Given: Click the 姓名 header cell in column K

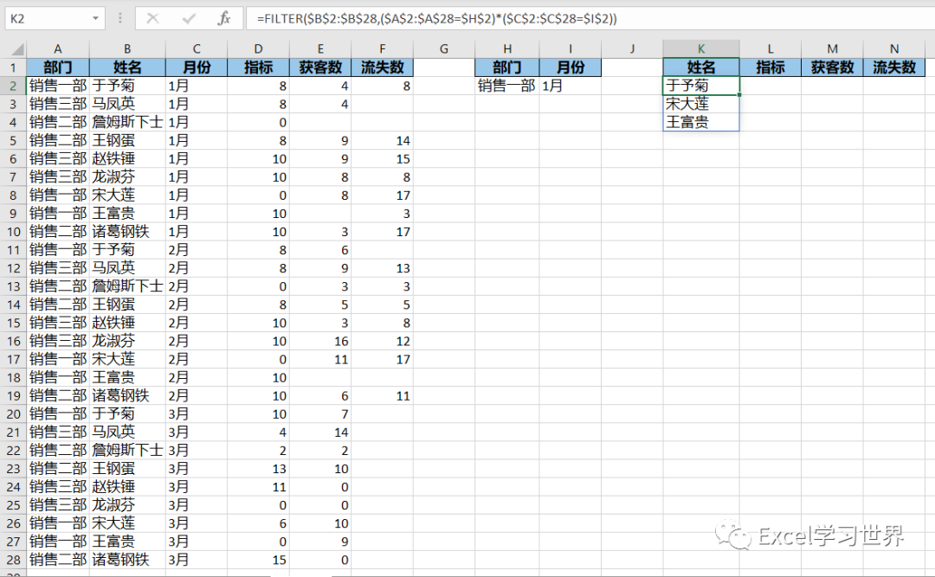Looking at the screenshot, I should 701,67.
